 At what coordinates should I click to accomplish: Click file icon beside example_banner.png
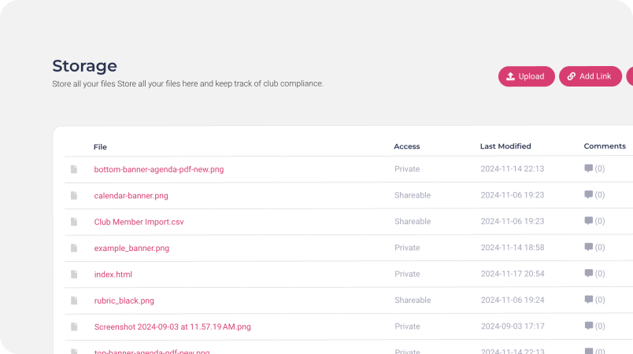coord(74,248)
